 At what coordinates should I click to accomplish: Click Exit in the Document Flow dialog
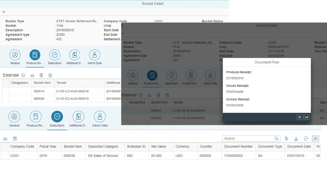coord(303,117)
